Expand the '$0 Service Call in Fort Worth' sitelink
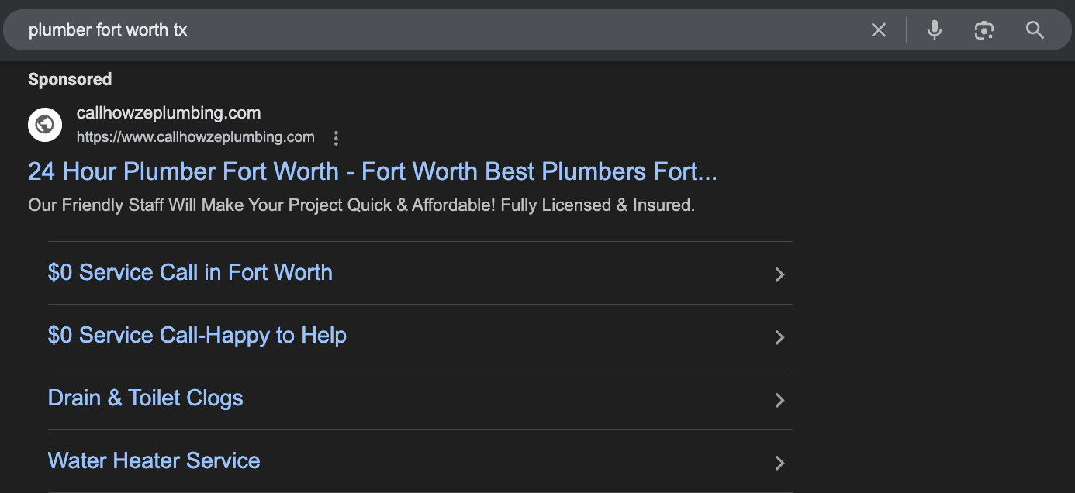The image size is (1075, 493). point(779,274)
